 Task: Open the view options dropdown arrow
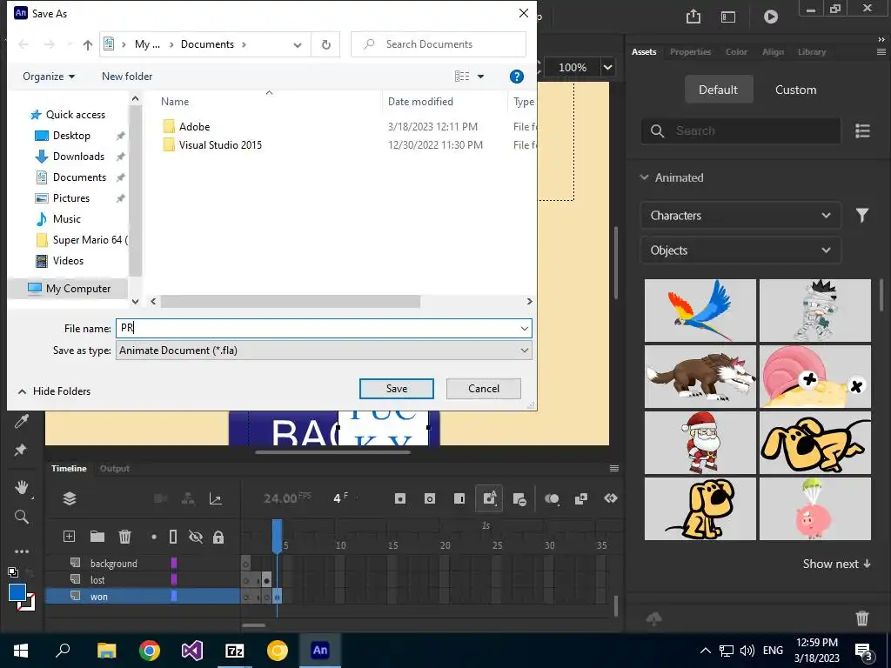(480, 77)
